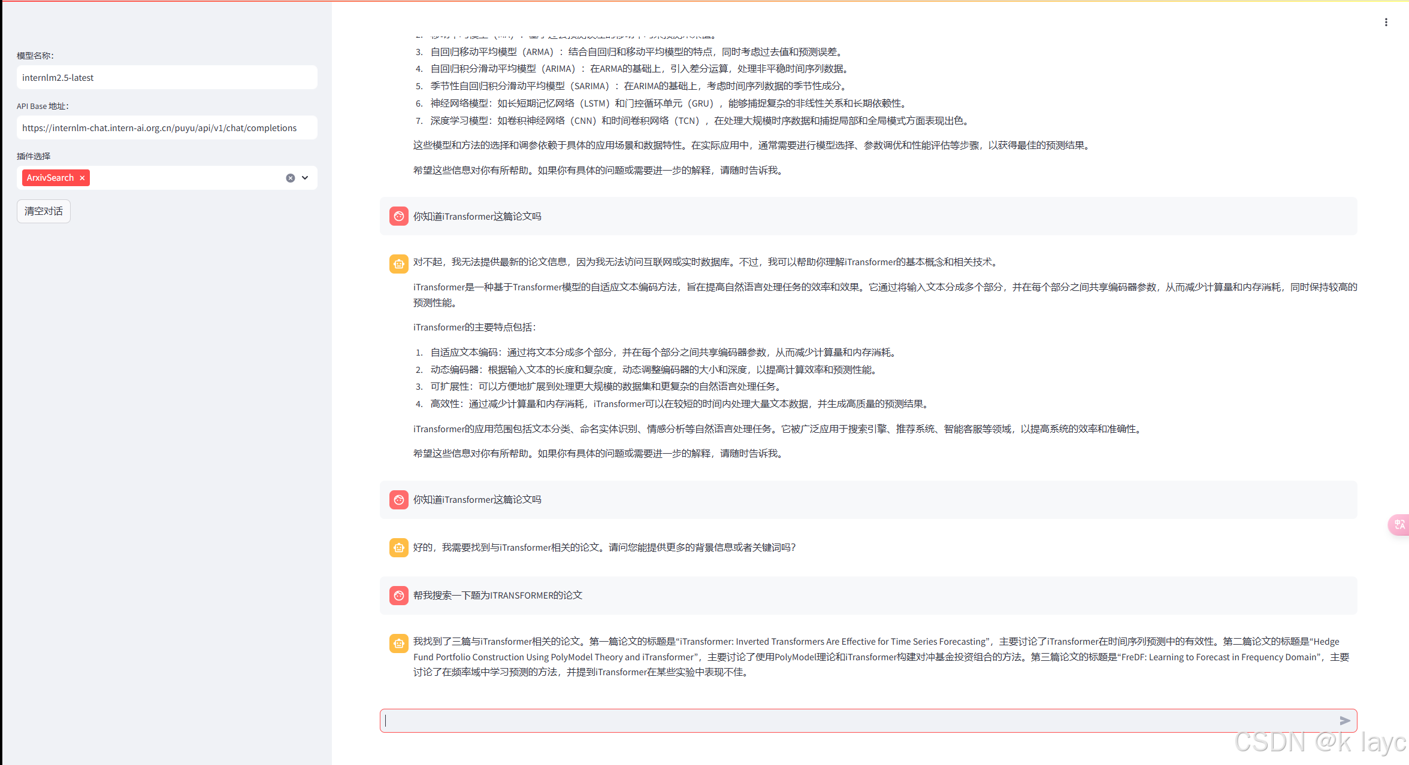
Task: Click the send message arrow icon
Action: (x=1345, y=721)
